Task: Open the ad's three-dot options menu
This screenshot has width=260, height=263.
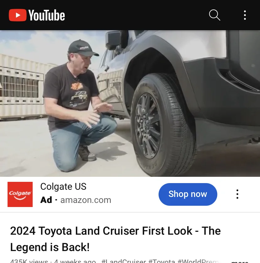Action: click(237, 194)
